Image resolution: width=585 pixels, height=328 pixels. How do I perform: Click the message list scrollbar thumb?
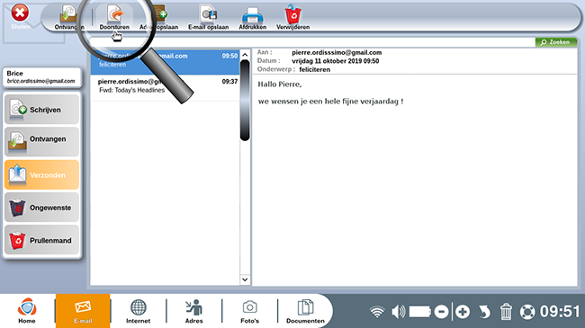(x=245, y=101)
